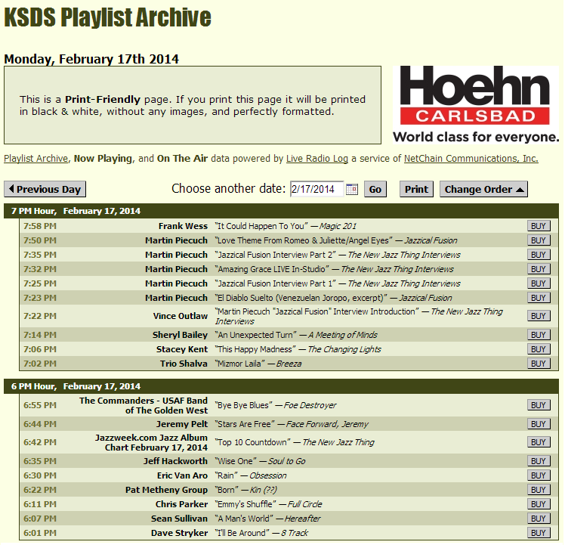Click artist name Frank Wess

183,226
